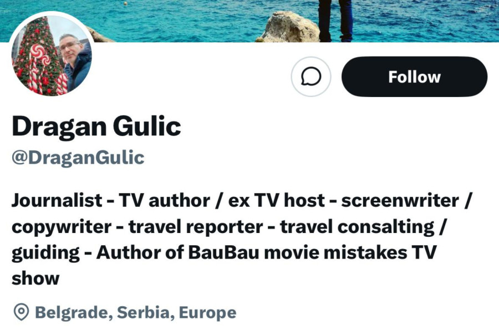Screen dimensions: 499x330
Task: Click the word BauBau in the bio
Action: 224,253
